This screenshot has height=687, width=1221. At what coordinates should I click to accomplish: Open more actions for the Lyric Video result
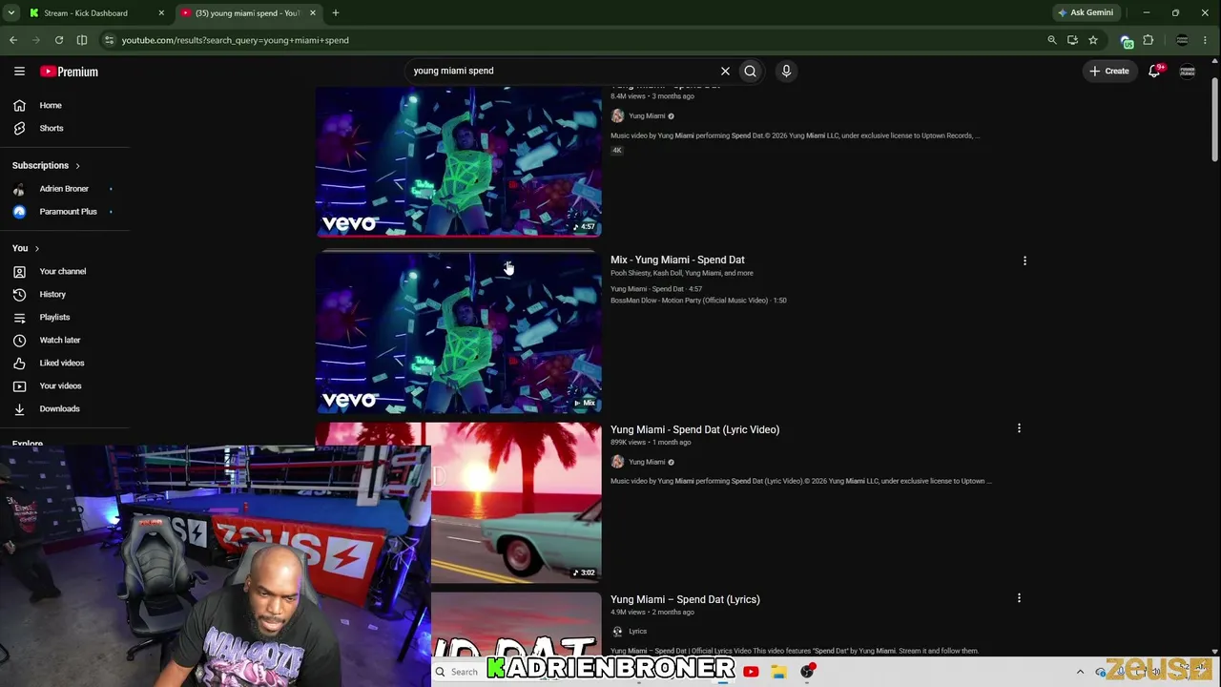[1019, 428]
